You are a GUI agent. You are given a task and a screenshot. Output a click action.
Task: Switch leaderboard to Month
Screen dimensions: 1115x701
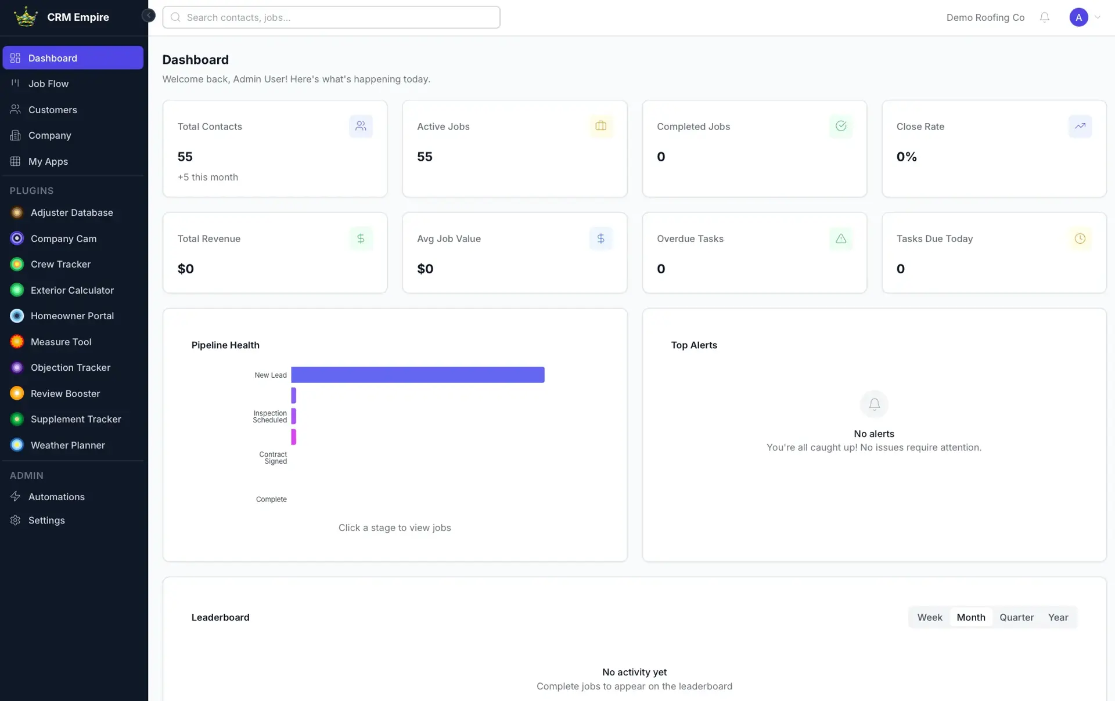[x=970, y=617]
